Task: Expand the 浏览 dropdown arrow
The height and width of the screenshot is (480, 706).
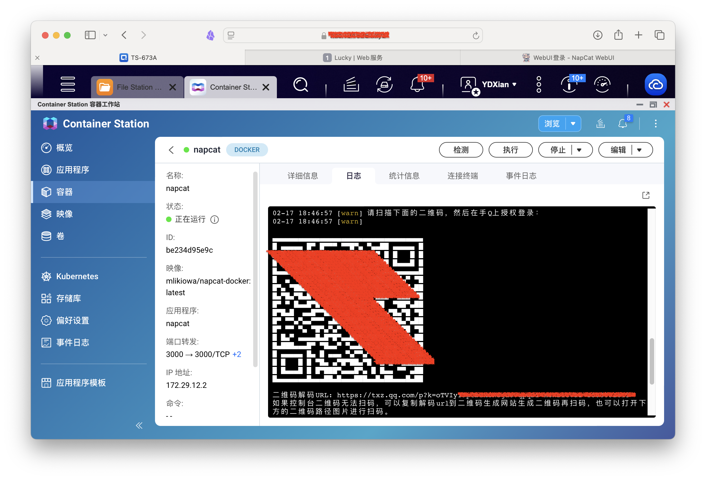Action: point(573,124)
